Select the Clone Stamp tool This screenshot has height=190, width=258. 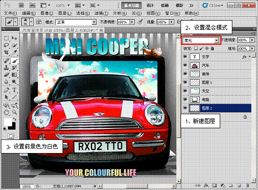(x=6, y=67)
